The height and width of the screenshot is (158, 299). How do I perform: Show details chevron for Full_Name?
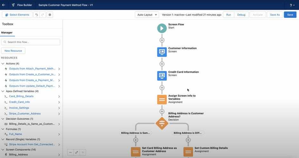point(59,134)
